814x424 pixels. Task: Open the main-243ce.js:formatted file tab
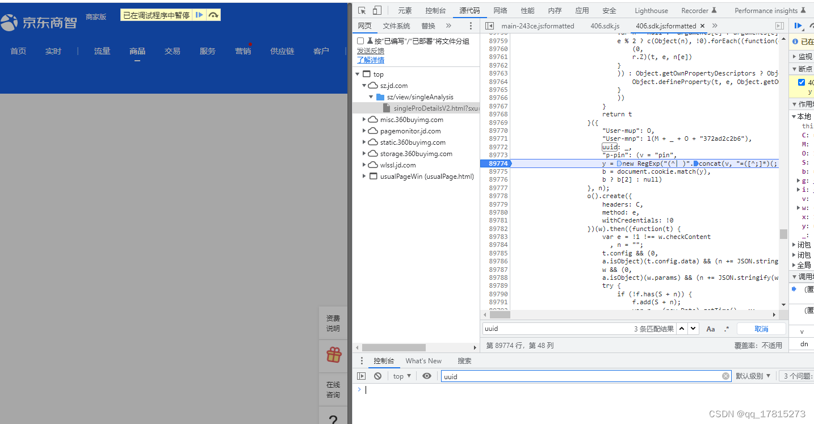[x=538, y=26]
